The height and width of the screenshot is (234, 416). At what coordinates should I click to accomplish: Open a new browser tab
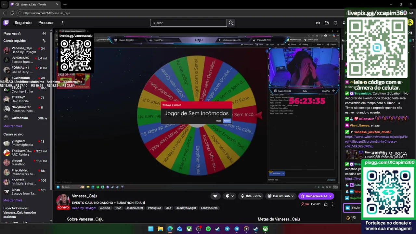[65, 4]
